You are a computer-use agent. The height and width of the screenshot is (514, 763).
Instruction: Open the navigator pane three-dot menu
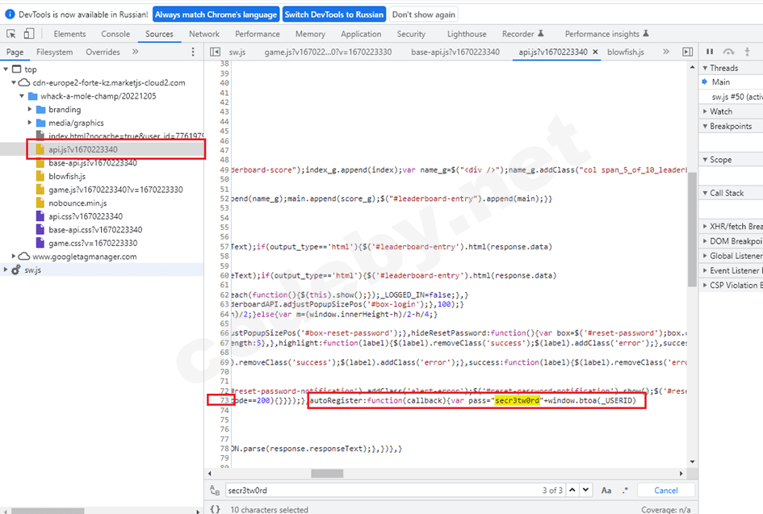[x=193, y=52]
